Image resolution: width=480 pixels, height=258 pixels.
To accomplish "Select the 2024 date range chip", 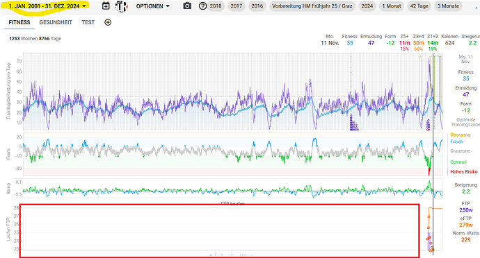I will coord(367,6).
